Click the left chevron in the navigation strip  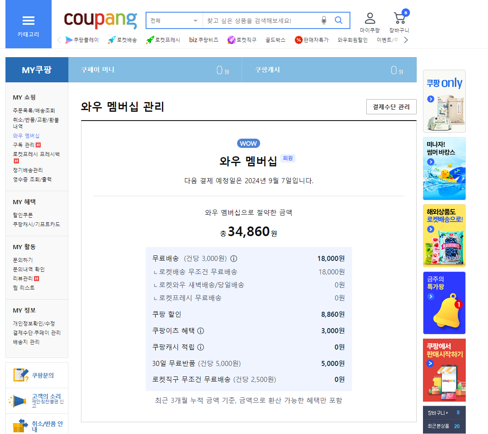tap(59, 39)
